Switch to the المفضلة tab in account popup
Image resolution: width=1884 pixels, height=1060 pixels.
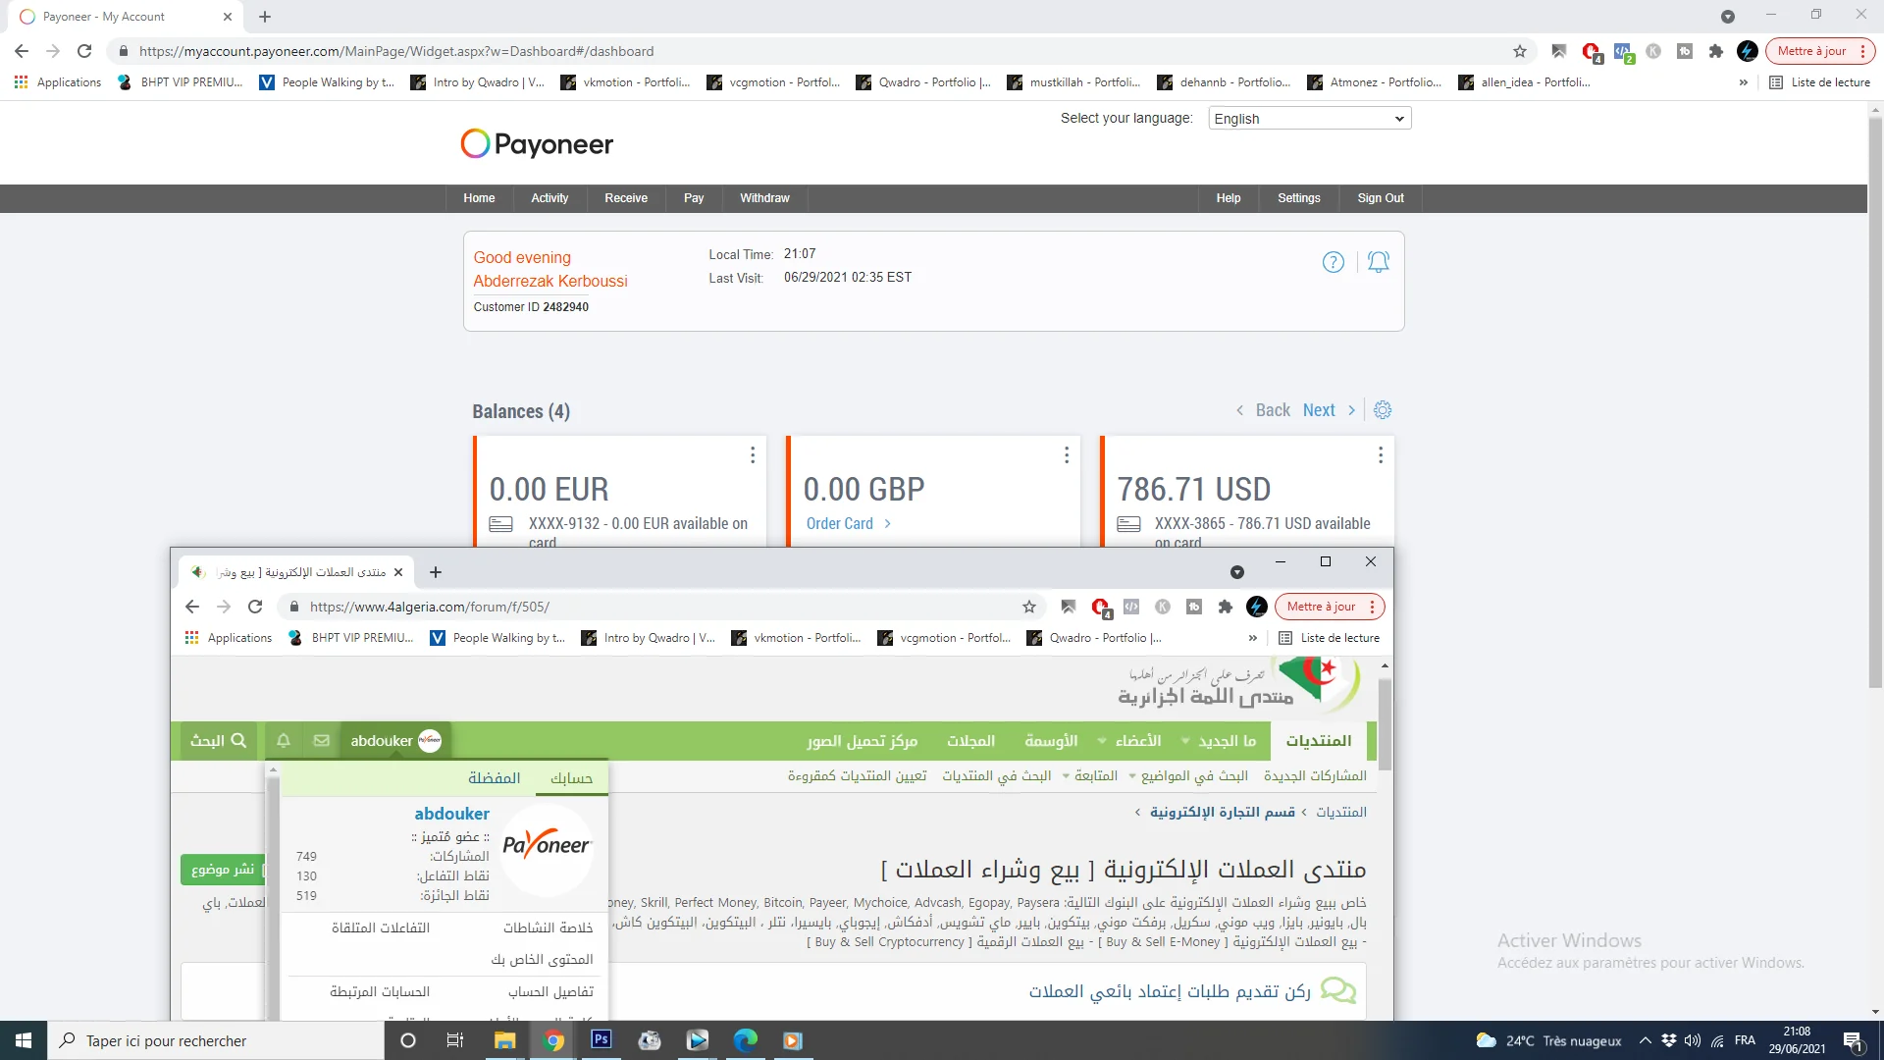(x=494, y=778)
